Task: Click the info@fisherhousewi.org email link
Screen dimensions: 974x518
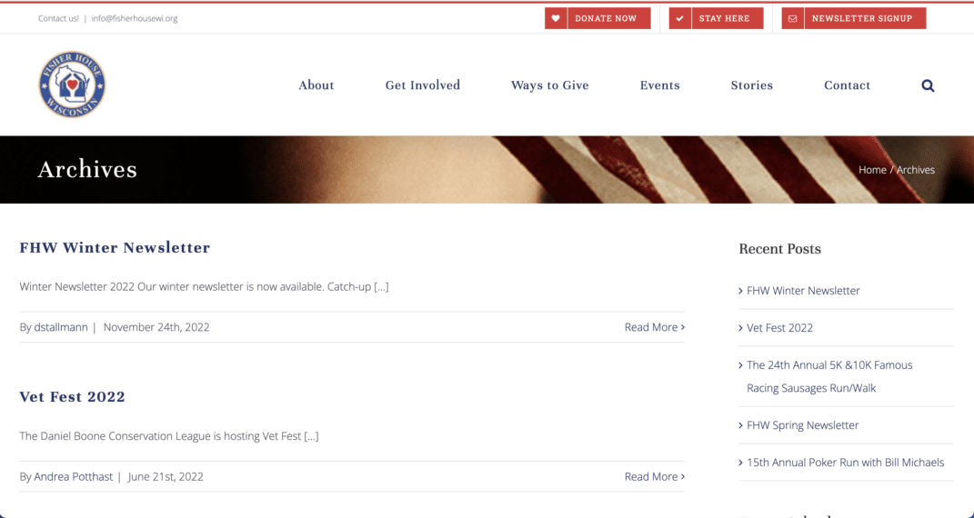Action: 135,18
